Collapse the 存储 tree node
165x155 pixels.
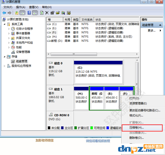pyautogui.click(x=4, y=56)
